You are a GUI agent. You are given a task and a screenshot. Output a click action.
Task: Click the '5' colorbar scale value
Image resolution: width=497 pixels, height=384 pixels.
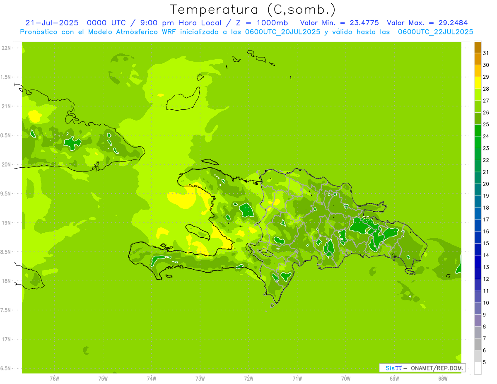pos(485,362)
